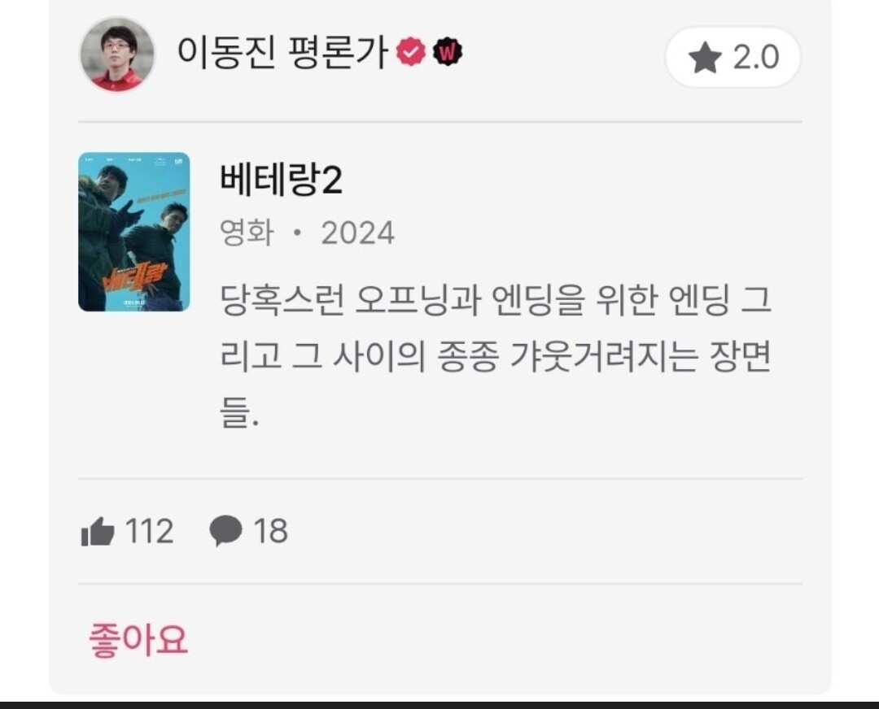Viewport: 879px width, 709px height.
Task: Click the 2024 release year text
Action: coord(357,233)
